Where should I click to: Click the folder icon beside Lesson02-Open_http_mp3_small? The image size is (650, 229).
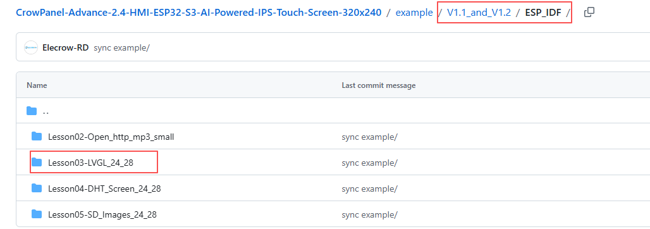click(x=37, y=136)
